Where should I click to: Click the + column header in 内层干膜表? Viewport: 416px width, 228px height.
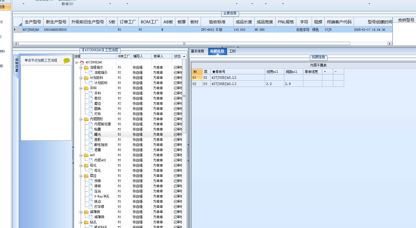[328, 72]
